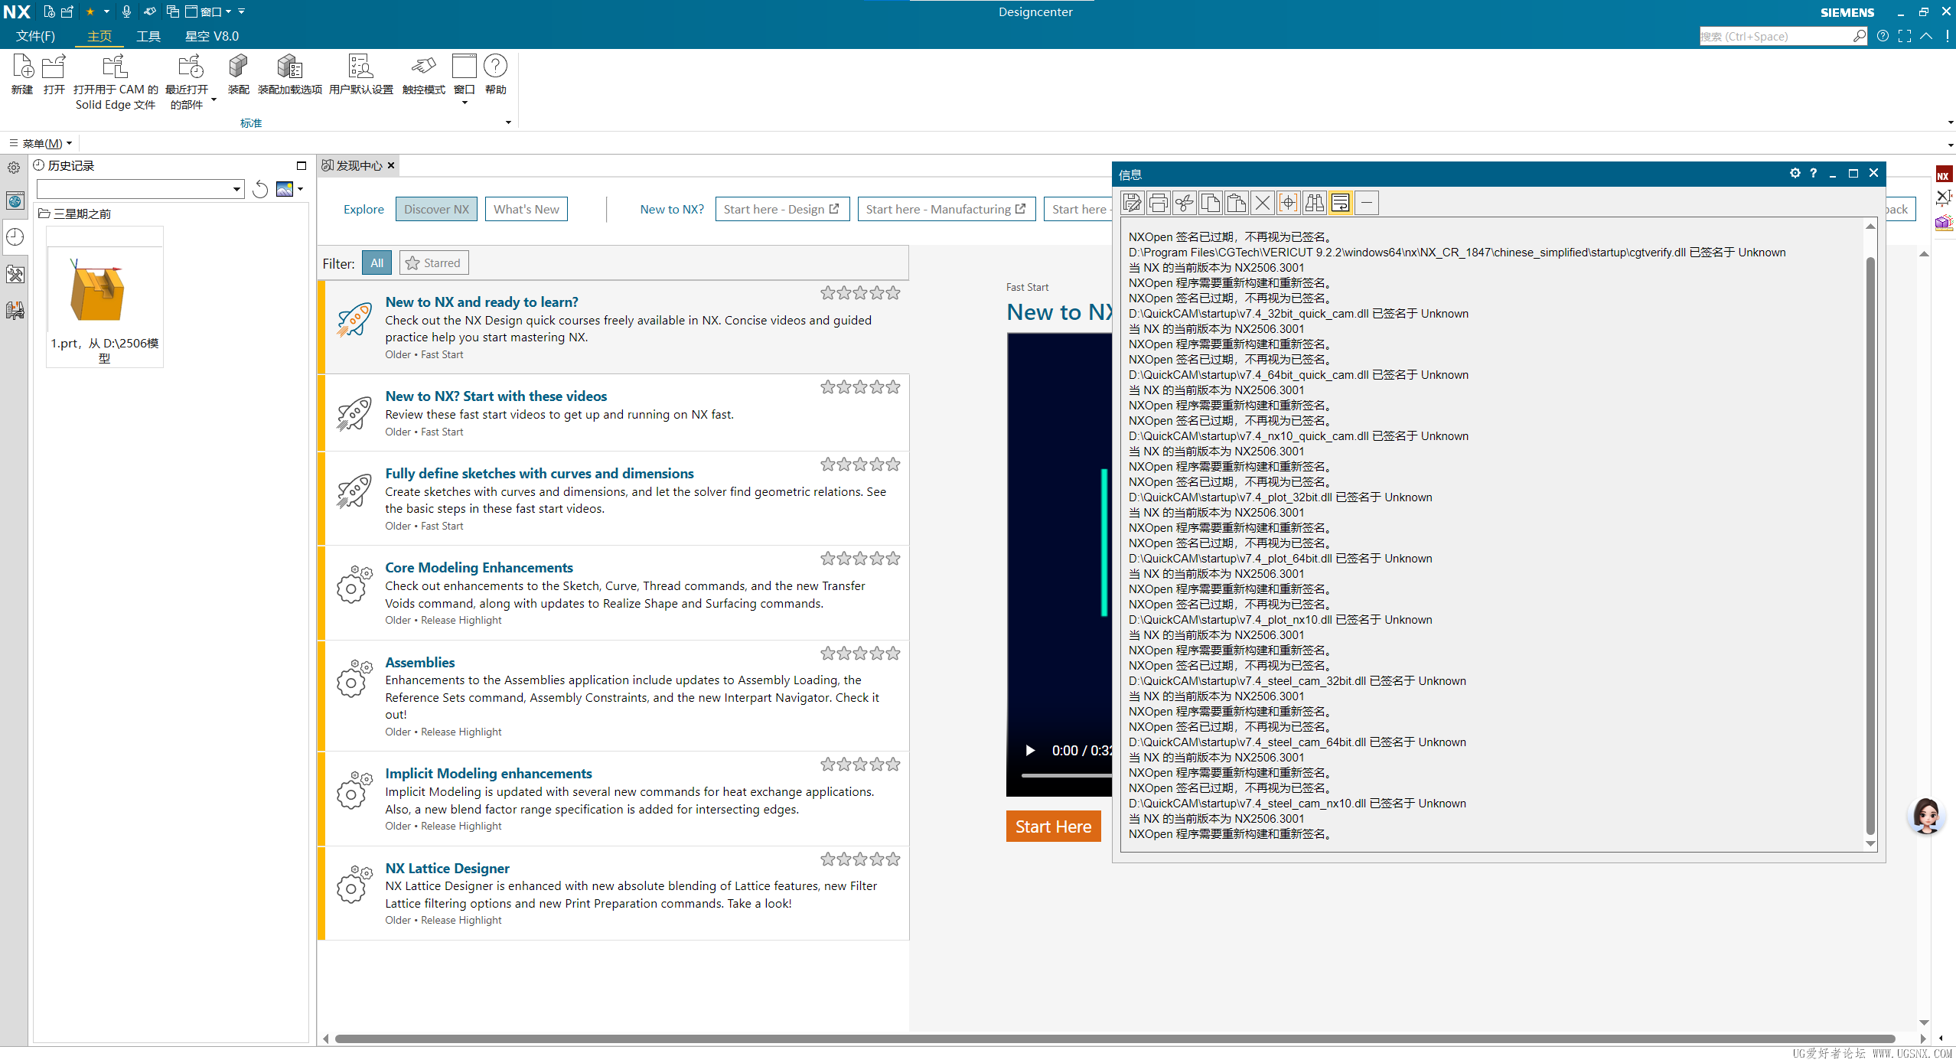The width and height of the screenshot is (1956, 1063).
Task: Open 装配加载选项 (Assembly Load Options)
Action: click(x=290, y=74)
